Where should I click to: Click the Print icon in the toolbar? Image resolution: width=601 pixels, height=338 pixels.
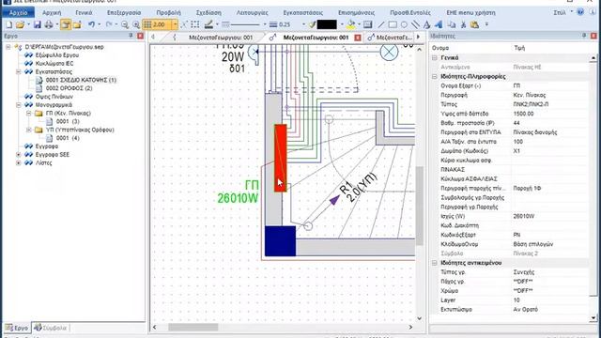pyautogui.click(x=49, y=25)
